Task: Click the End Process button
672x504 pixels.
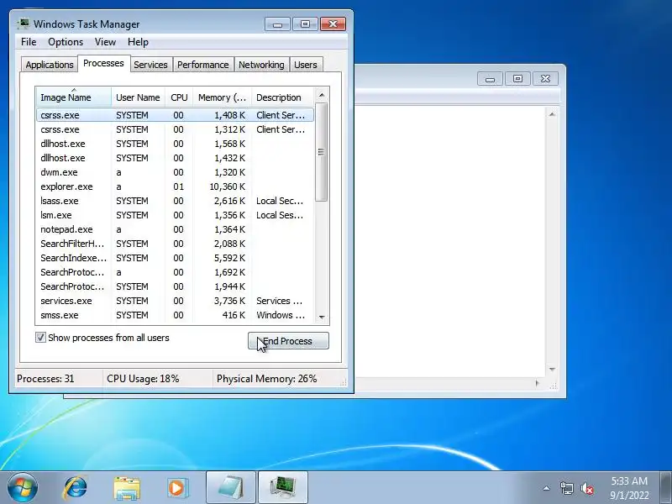Action: coord(288,341)
